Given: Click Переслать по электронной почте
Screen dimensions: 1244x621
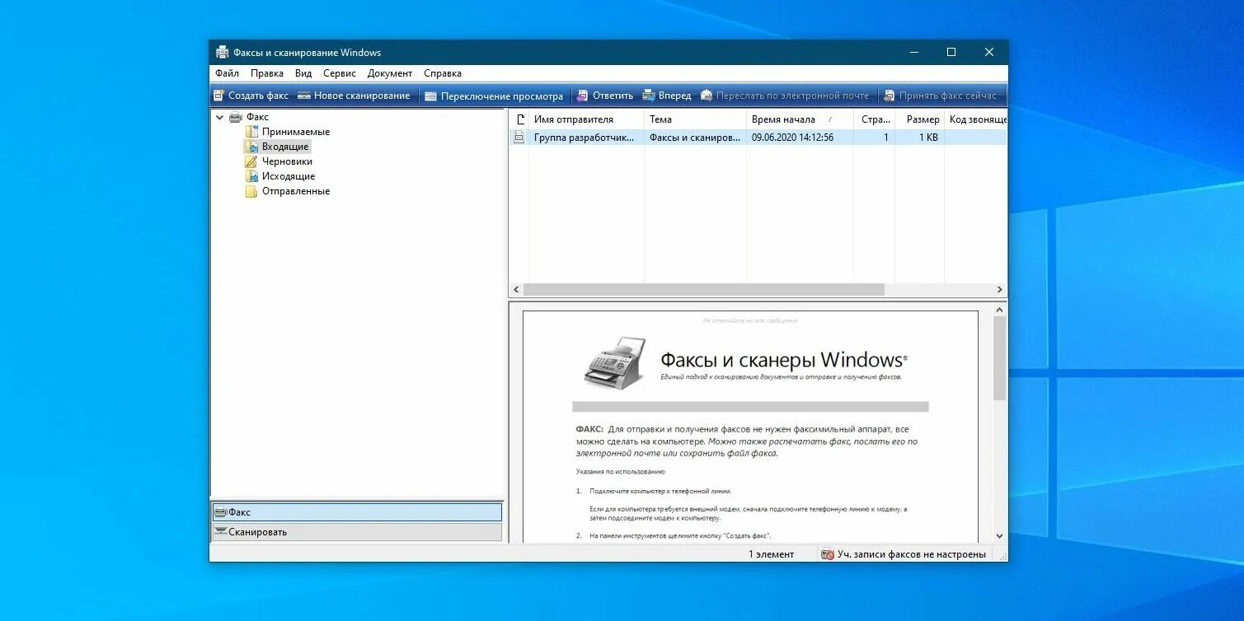Looking at the screenshot, I should tap(785, 96).
